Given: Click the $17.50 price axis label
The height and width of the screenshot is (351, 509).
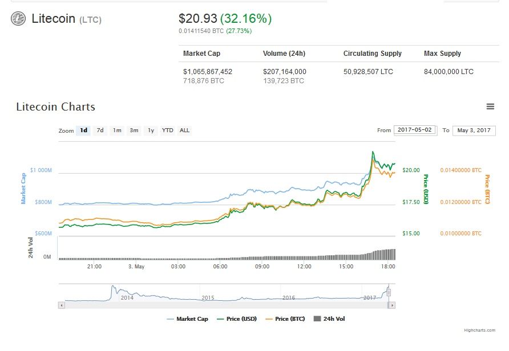Looking at the screenshot, I should [x=411, y=202].
